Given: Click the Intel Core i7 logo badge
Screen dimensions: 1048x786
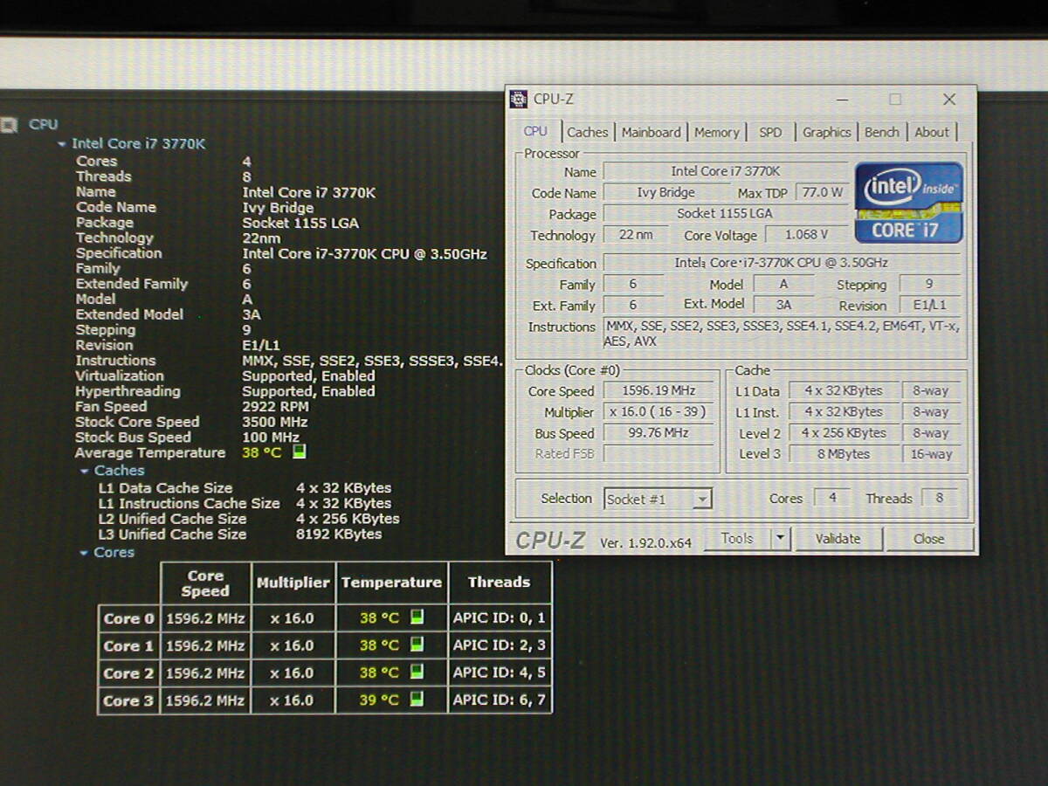Looking at the screenshot, I should coord(908,203).
